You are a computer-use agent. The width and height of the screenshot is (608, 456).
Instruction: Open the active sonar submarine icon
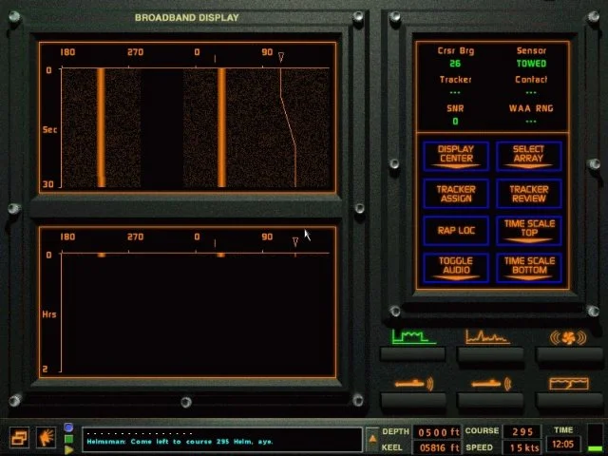point(413,384)
